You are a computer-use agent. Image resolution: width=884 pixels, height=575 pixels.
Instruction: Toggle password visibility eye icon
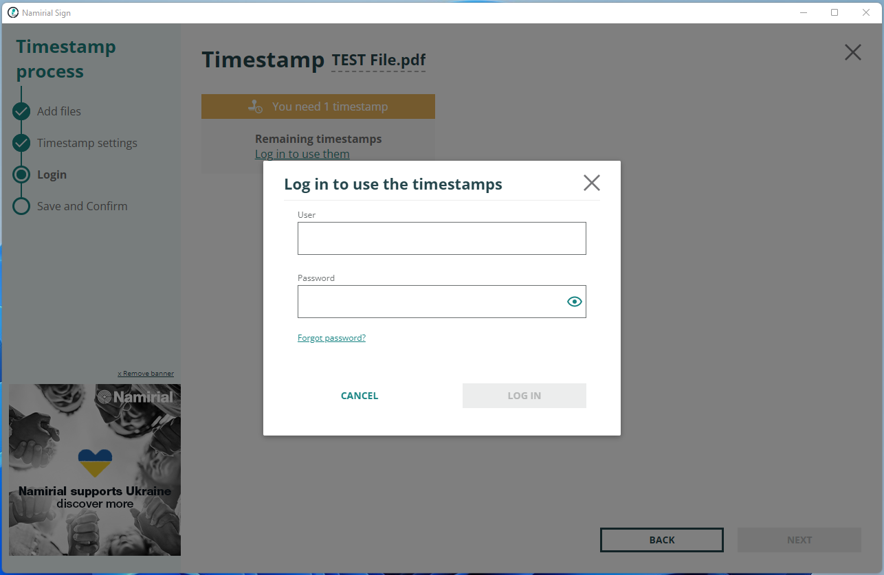pyautogui.click(x=575, y=302)
